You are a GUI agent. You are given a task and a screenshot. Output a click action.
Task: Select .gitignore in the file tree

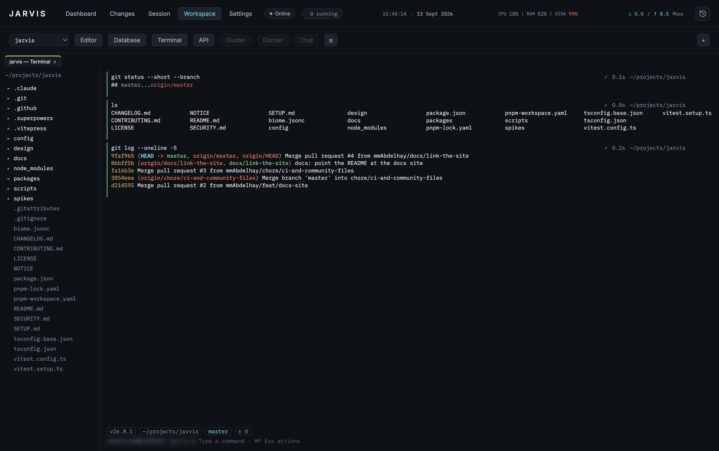pyautogui.click(x=30, y=219)
